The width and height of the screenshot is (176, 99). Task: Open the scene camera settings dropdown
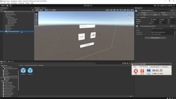(x=128, y=10)
